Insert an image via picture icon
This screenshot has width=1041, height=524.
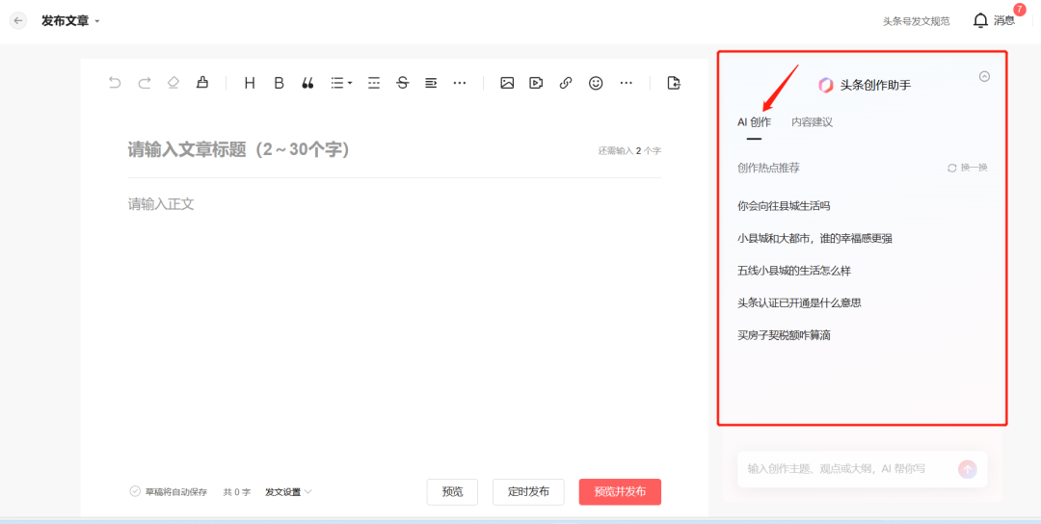click(507, 83)
